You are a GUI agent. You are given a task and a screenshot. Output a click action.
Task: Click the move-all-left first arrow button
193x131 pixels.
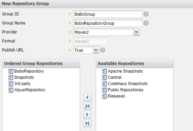click(88, 106)
